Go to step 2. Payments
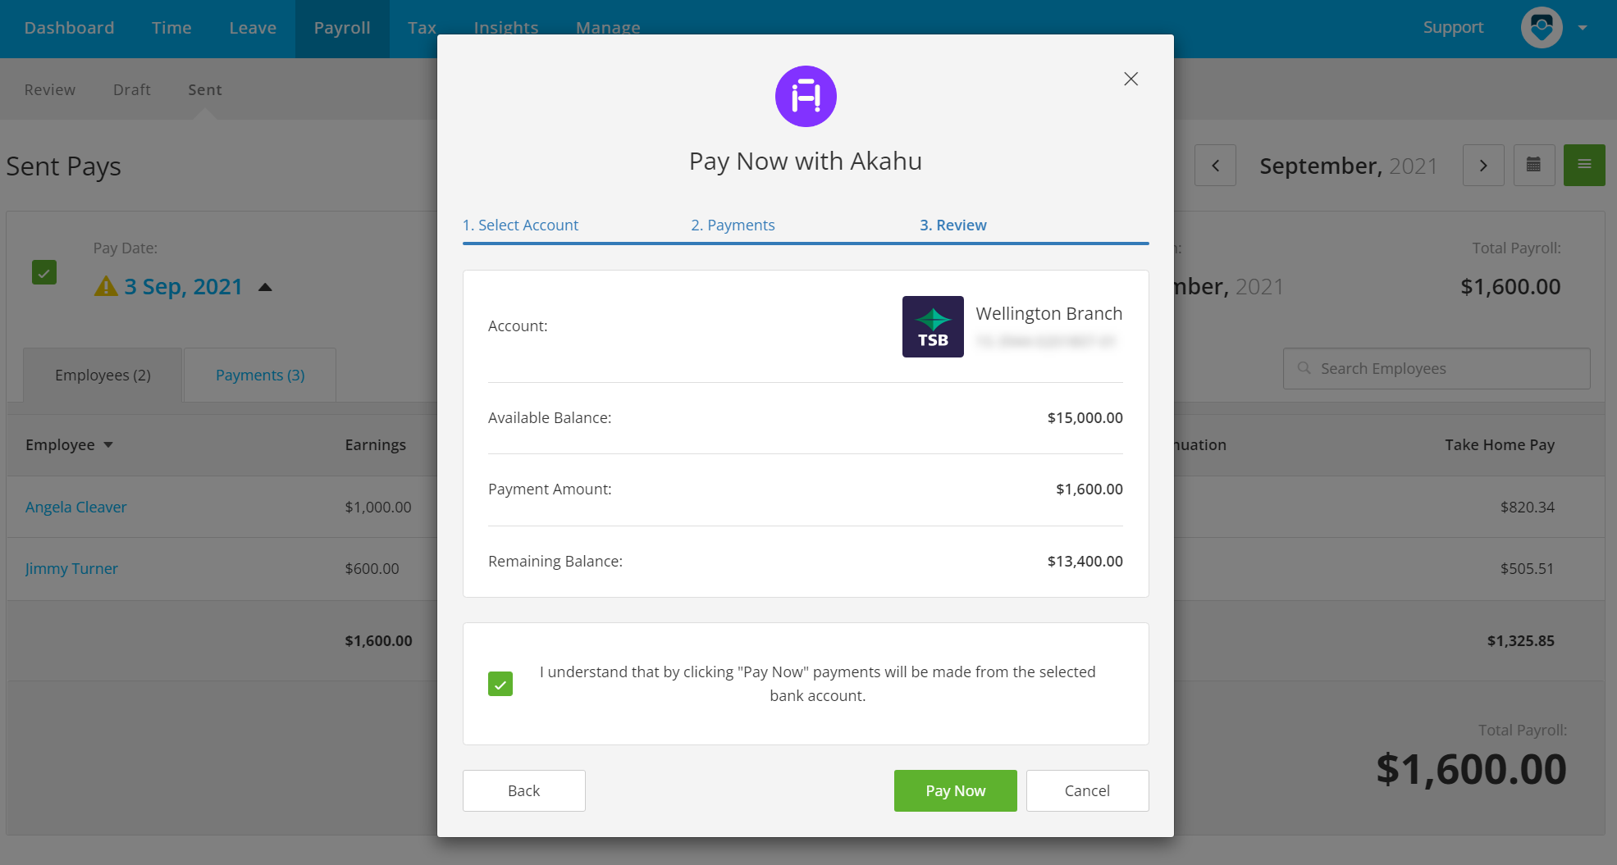Screen dimensions: 1617x865 733,225
